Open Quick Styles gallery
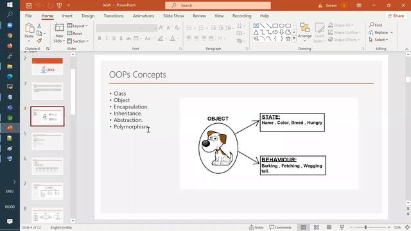 (319, 33)
